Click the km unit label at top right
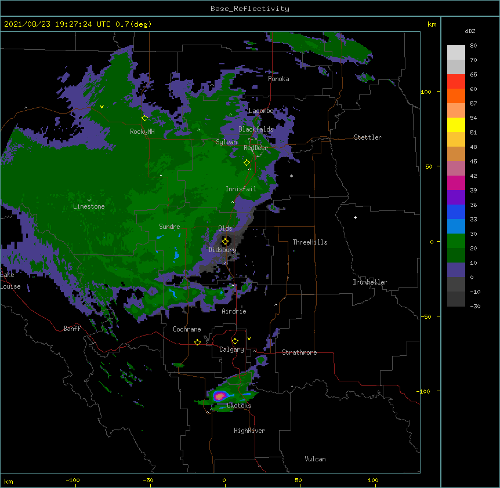 (x=432, y=24)
